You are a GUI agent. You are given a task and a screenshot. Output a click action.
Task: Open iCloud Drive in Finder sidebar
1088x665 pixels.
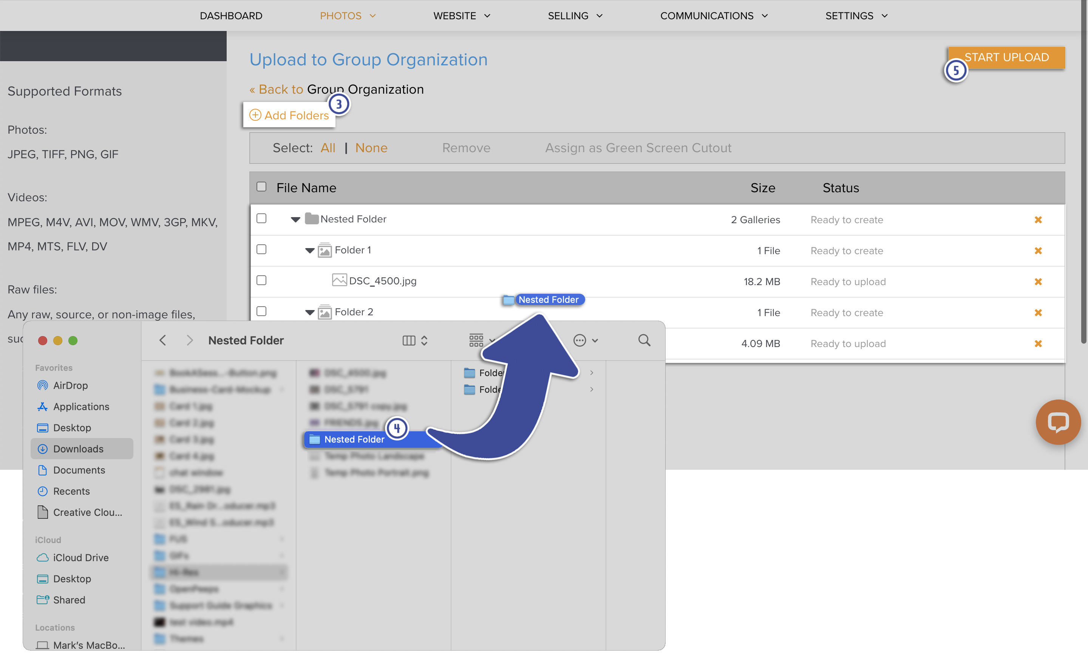[x=80, y=557]
